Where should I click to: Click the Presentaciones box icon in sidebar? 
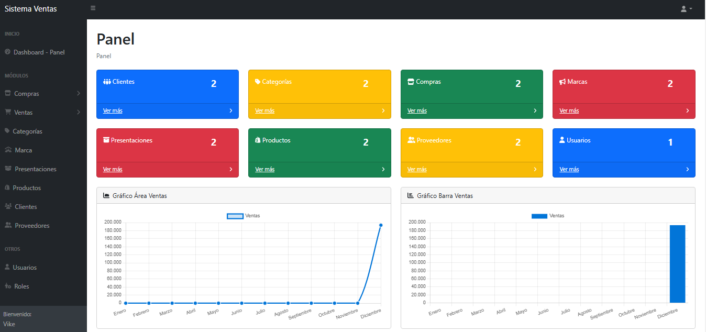pos(8,169)
